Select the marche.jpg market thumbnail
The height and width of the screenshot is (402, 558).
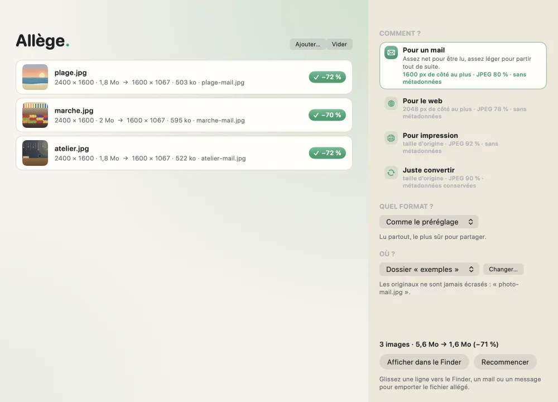click(x=35, y=115)
